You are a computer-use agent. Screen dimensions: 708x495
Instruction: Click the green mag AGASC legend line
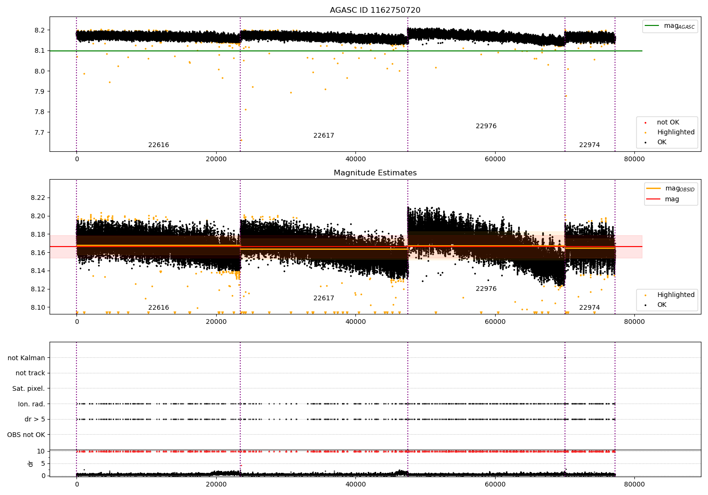[652, 26]
